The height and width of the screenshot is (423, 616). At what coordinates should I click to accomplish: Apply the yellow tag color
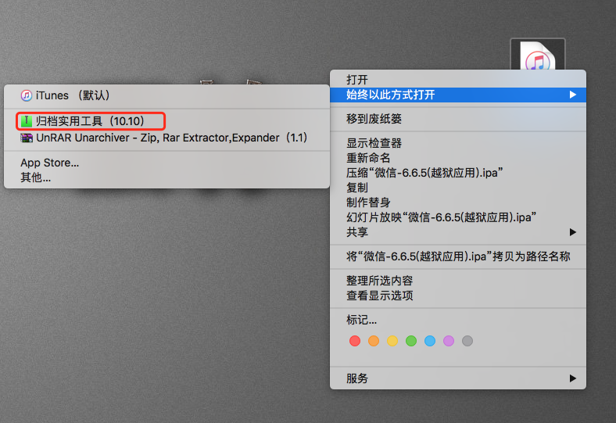(392, 341)
